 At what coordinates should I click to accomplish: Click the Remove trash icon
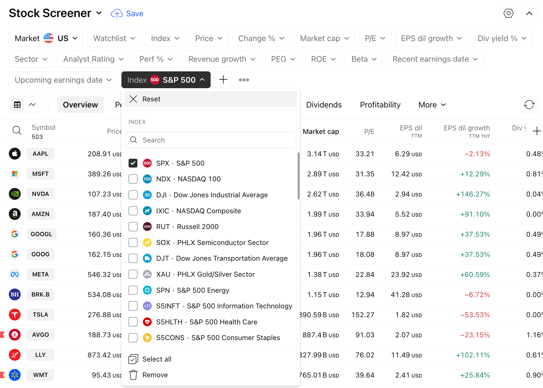tap(134, 375)
